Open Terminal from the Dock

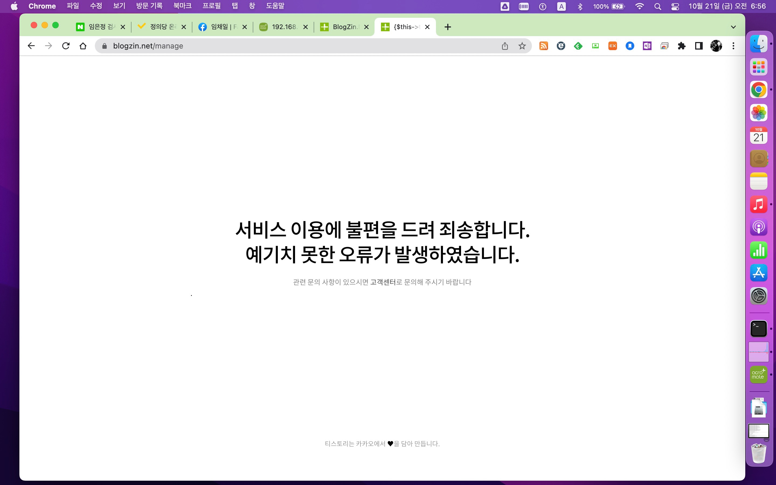(758, 329)
